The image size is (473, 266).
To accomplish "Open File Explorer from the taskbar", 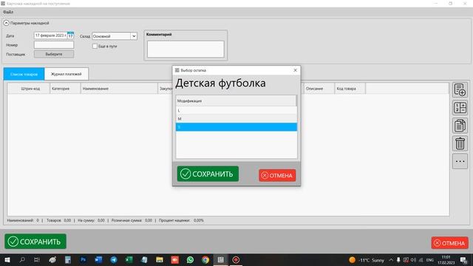I will tap(160, 259).
